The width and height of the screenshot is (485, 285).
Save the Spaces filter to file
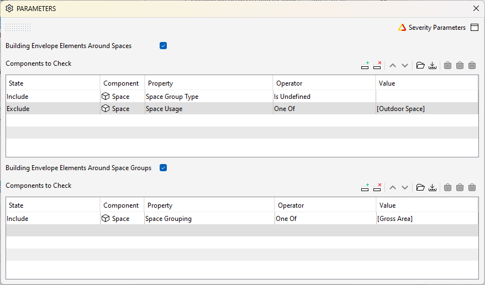433,65
